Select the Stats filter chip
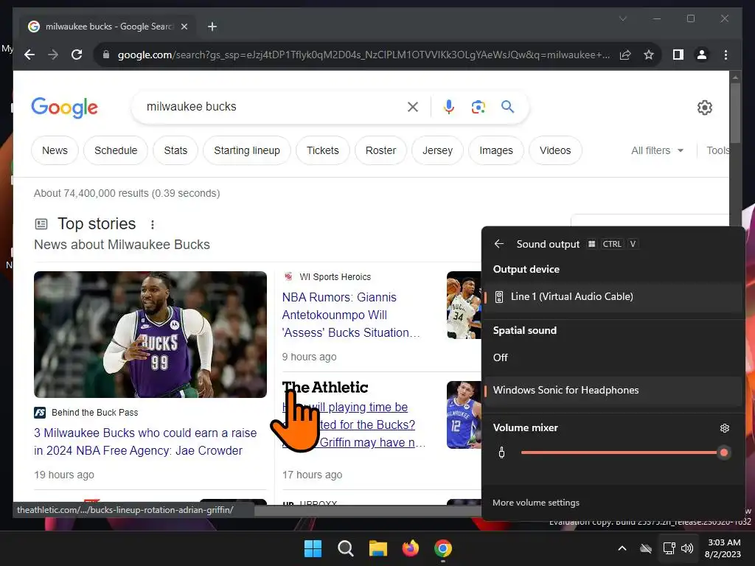 175,150
